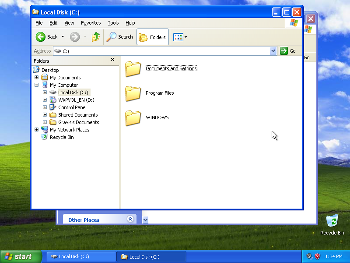Collapse the My Computer tree node
This screenshot has width=350, height=263.
point(37,85)
